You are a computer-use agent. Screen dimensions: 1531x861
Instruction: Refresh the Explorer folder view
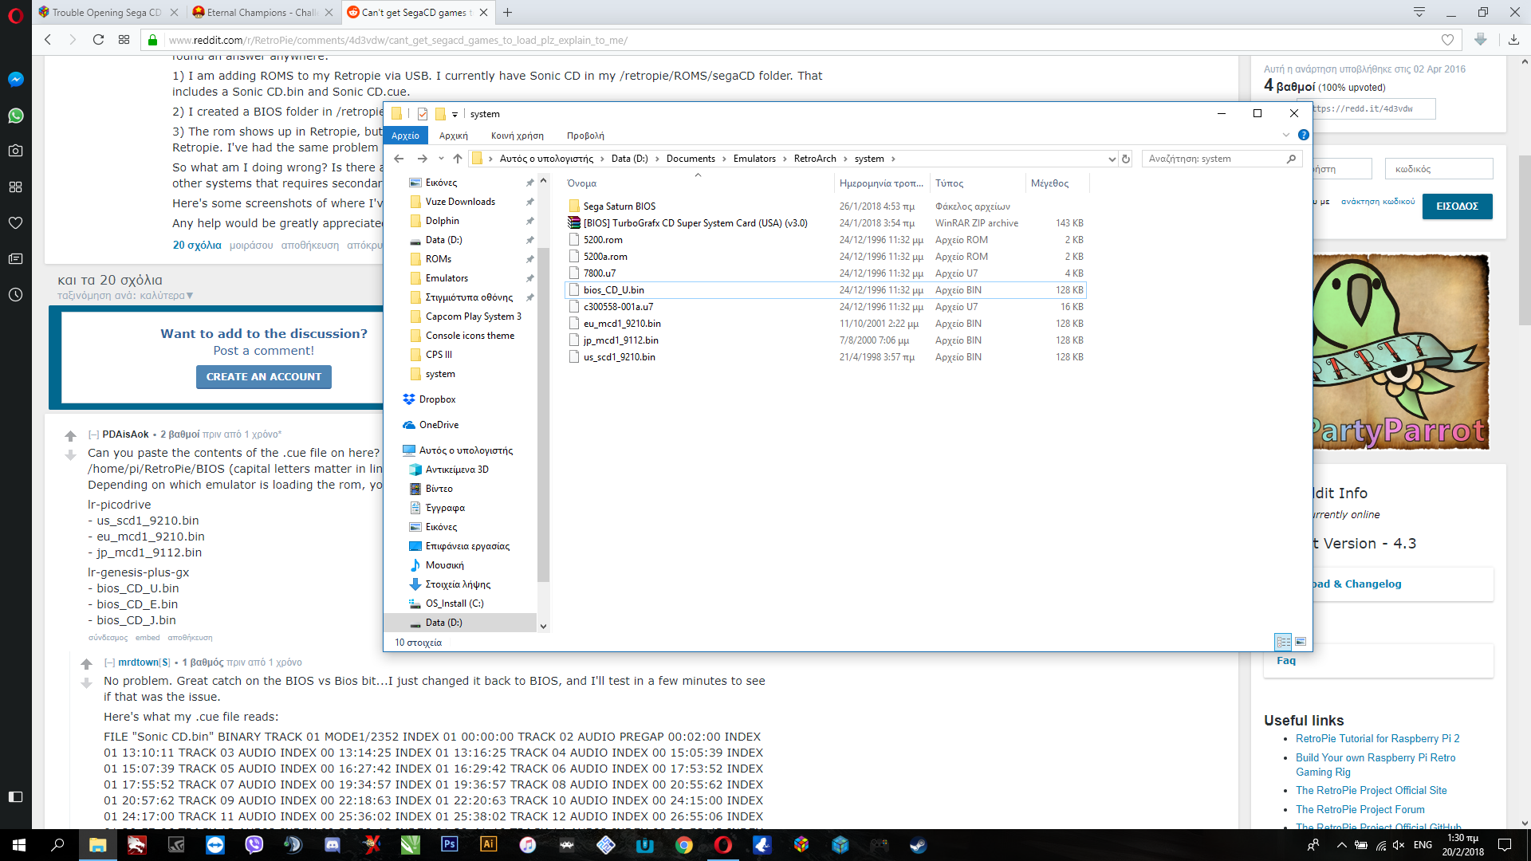point(1126,159)
